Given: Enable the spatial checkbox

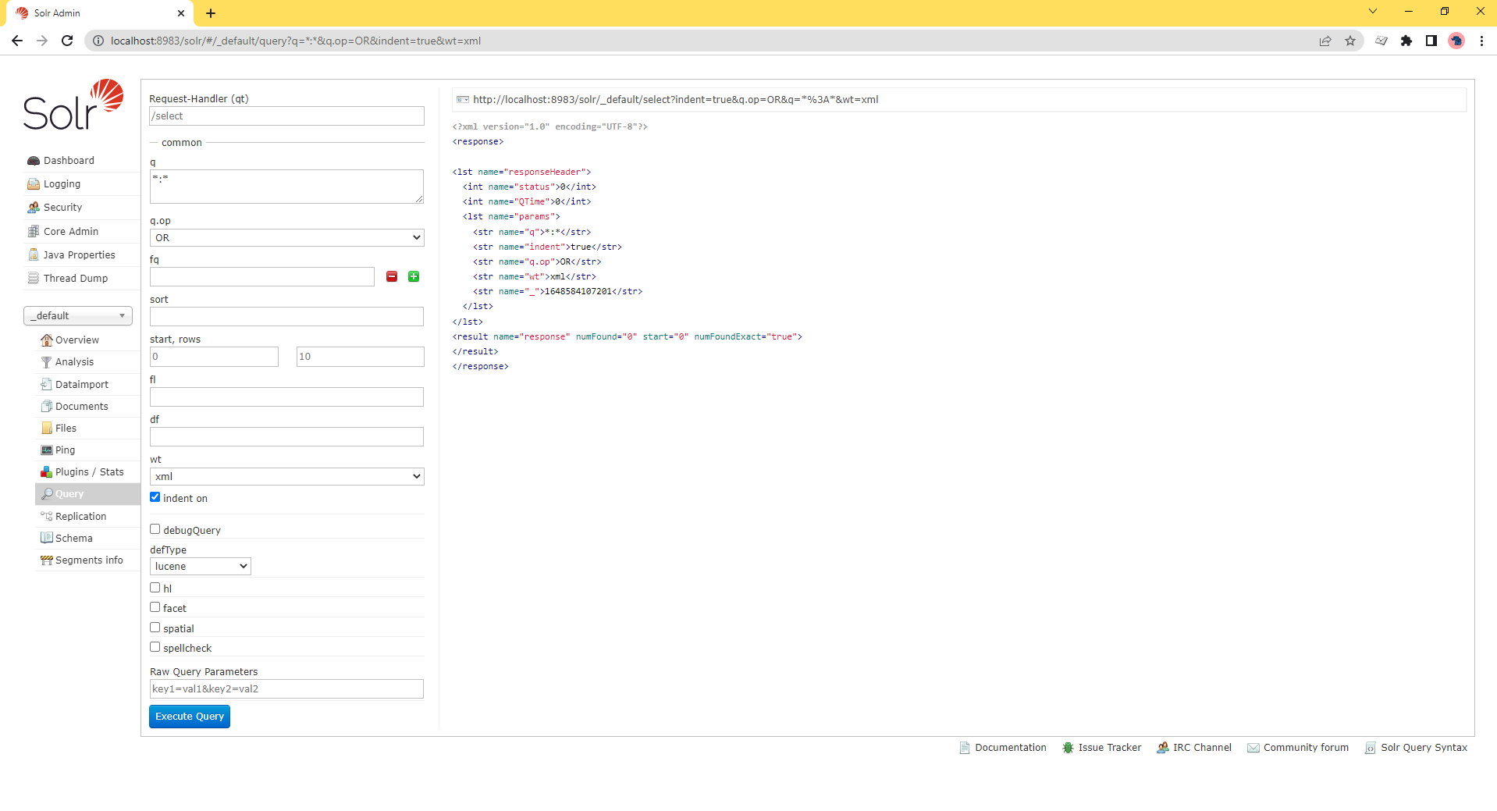Looking at the screenshot, I should pyautogui.click(x=155, y=628).
